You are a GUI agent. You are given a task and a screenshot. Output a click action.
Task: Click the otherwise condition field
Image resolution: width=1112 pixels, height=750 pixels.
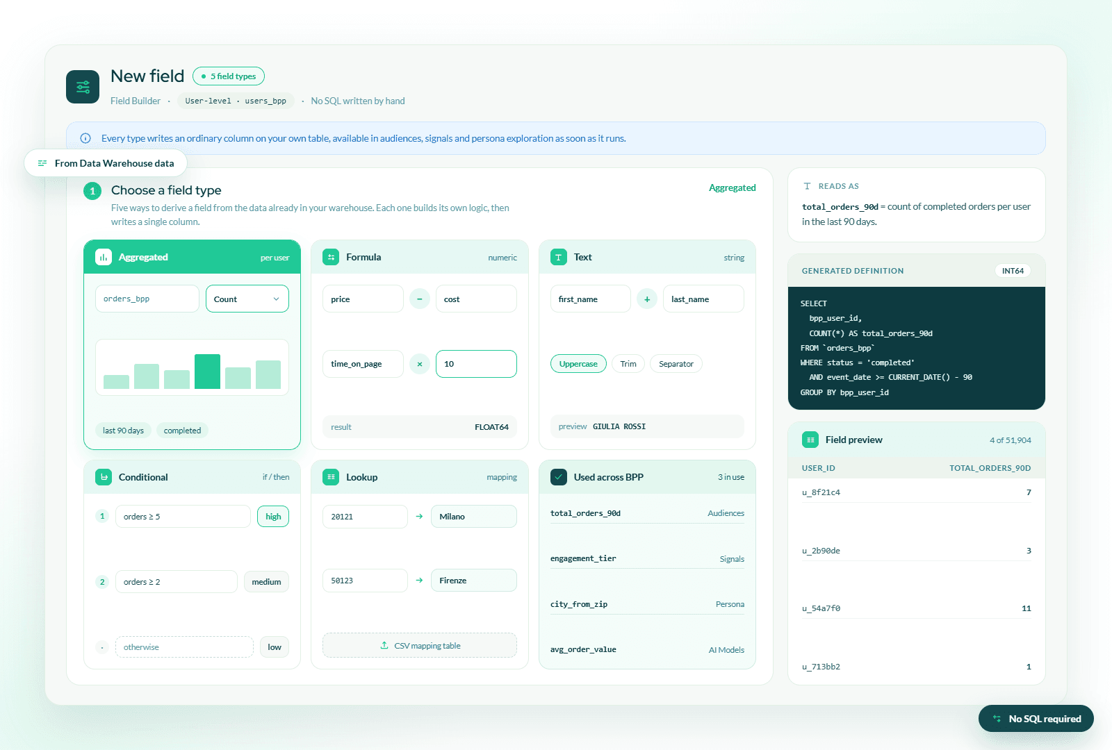pos(184,647)
